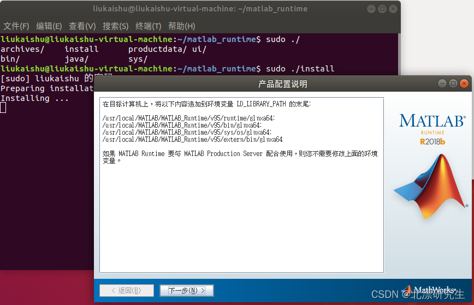
Task: Click the terminal cursor block
Action: click(x=3, y=107)
